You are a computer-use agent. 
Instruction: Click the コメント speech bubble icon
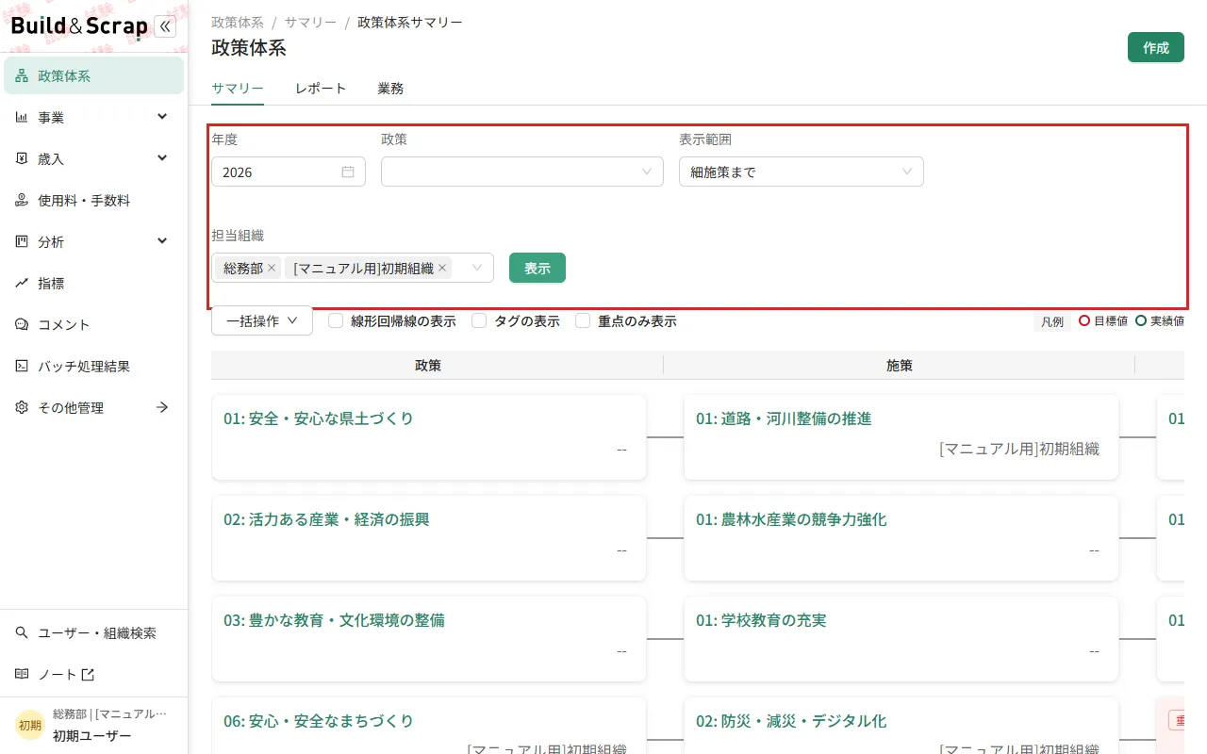(x=22, y=325)
